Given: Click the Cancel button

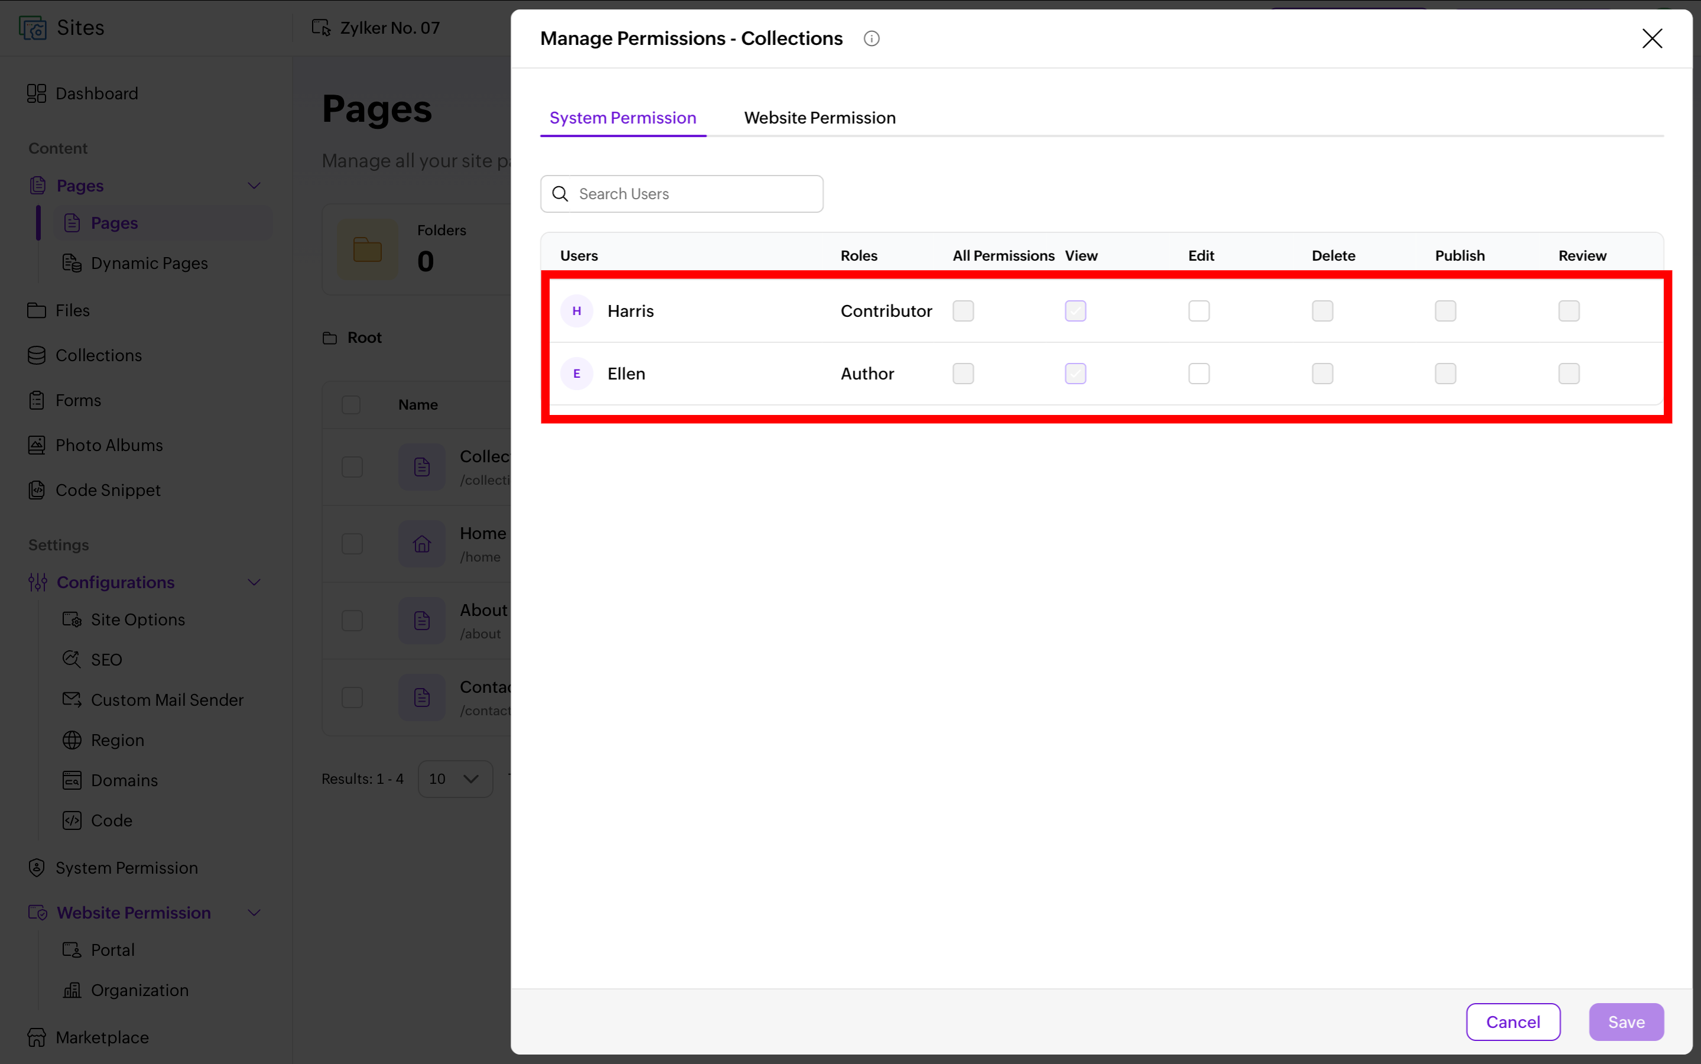Looking at the screenshot, I should pos(1512,1022).
